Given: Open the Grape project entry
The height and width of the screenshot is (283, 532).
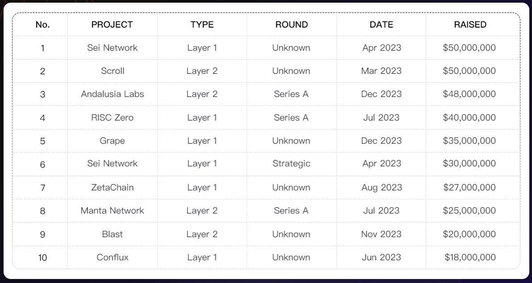Looking at the screenshot, I should point(112,141).
